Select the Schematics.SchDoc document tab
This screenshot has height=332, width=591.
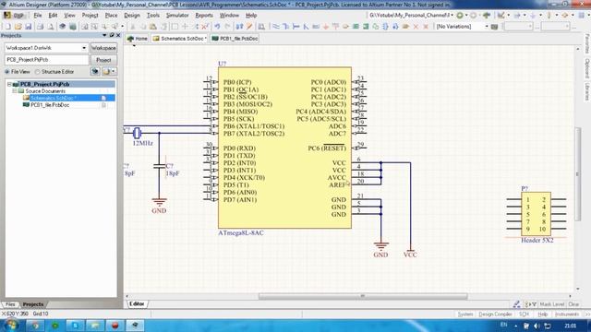[x=180, y=39]
